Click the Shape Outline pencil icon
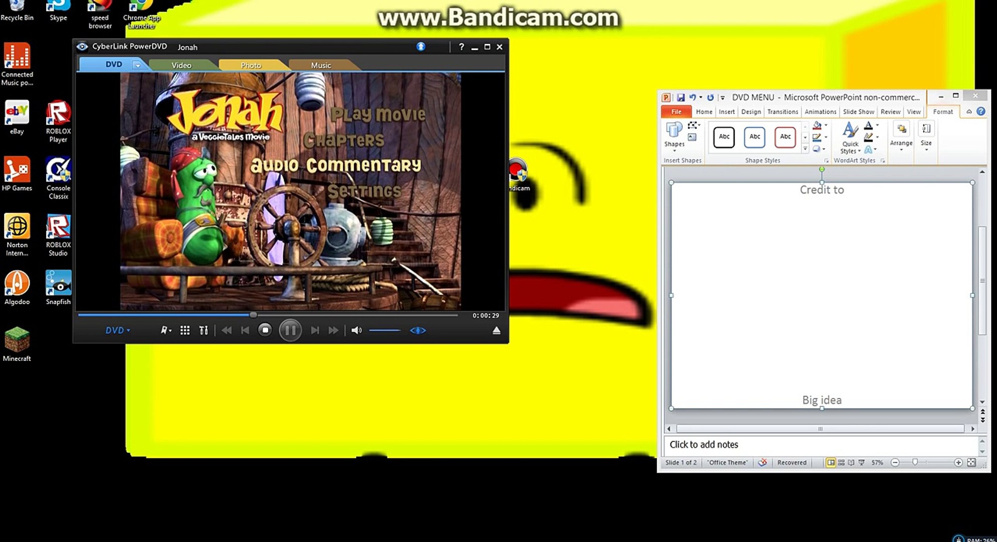Image resolution: width=997 pixels, height=542 pixels. point(817,137)
